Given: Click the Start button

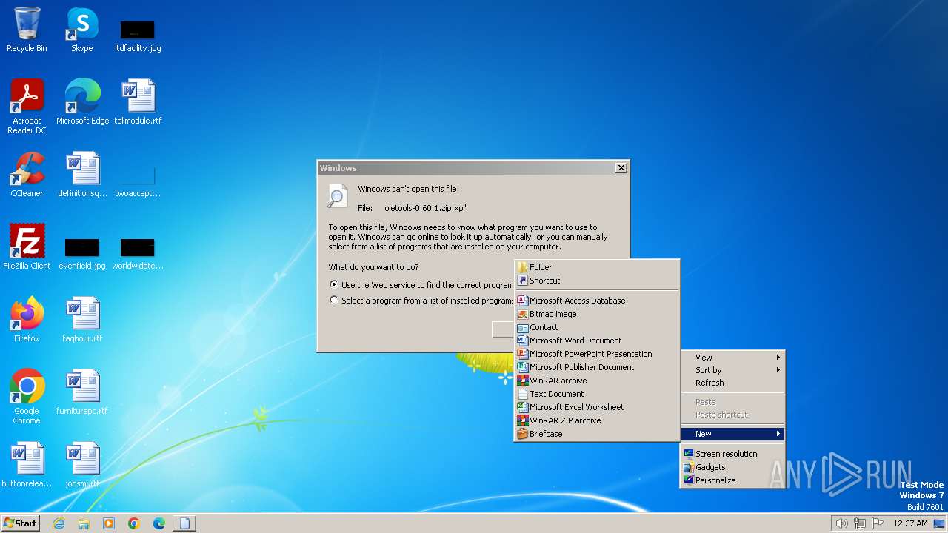Looking at the screenshot, I should click(x=20, y=523).
